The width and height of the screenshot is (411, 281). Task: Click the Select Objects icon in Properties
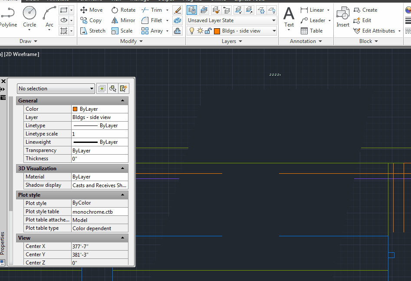(113, 89)
